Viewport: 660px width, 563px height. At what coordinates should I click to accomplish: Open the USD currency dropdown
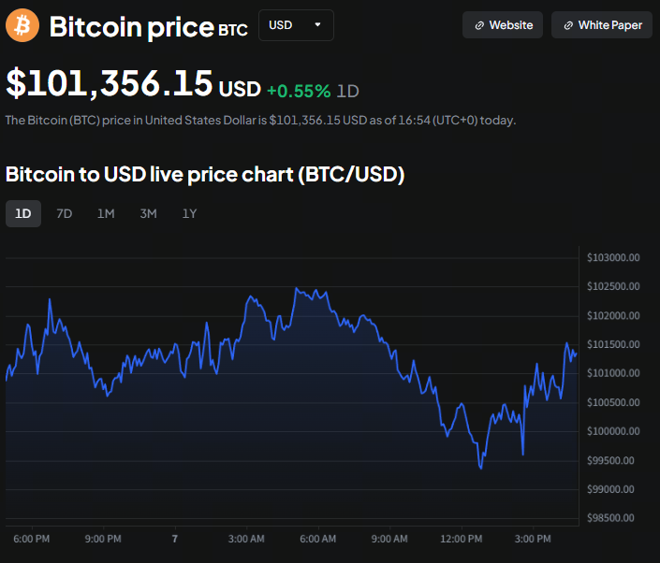(295, 25)
